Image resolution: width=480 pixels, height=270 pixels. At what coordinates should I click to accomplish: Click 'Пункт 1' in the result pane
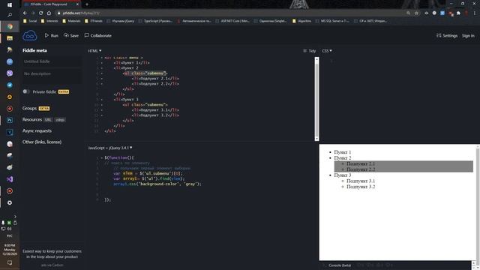[x=343, y=152]
